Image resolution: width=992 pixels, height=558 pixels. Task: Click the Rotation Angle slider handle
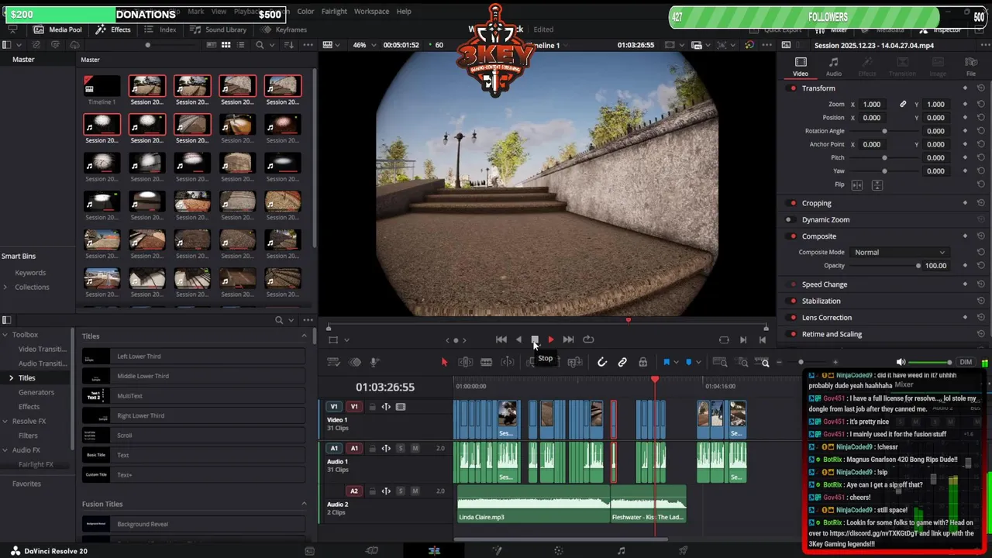point(884,131)
